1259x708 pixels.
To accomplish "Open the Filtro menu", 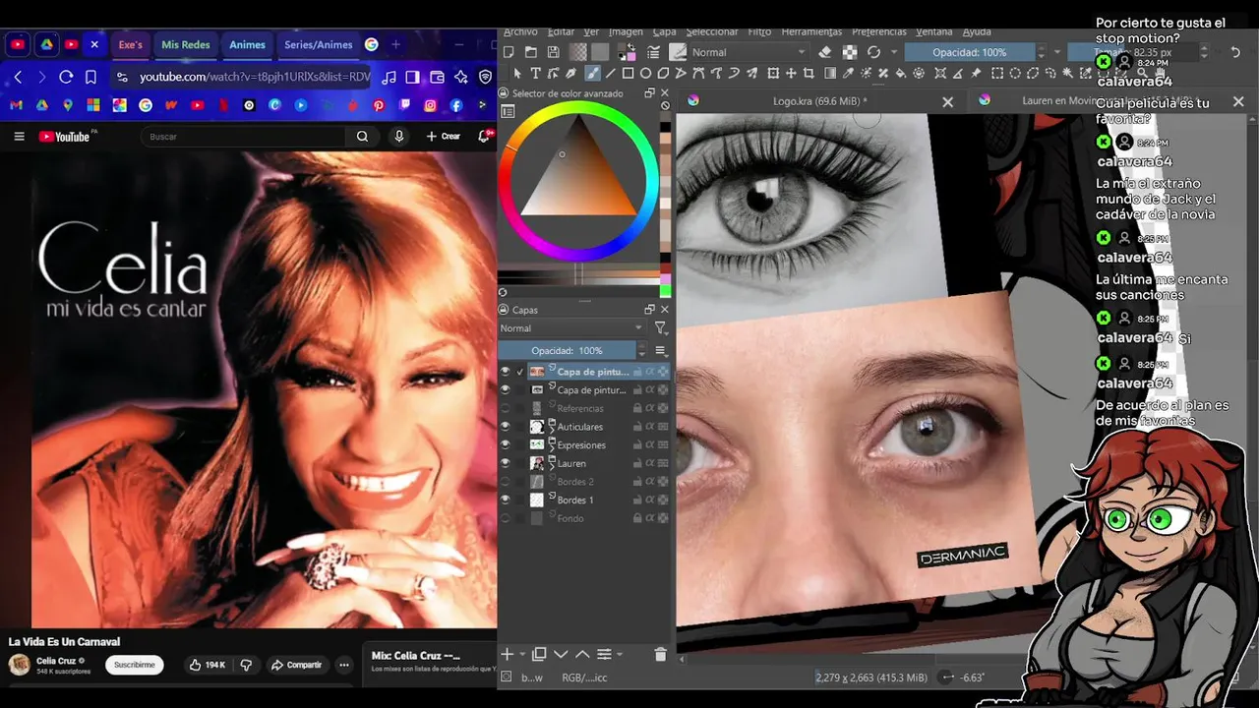I will click(759, 31).
